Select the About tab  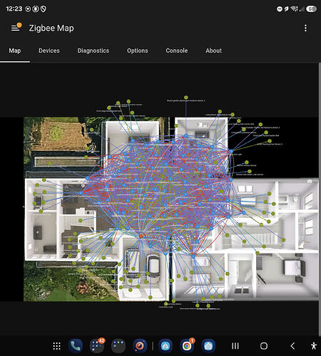[213, 51]
